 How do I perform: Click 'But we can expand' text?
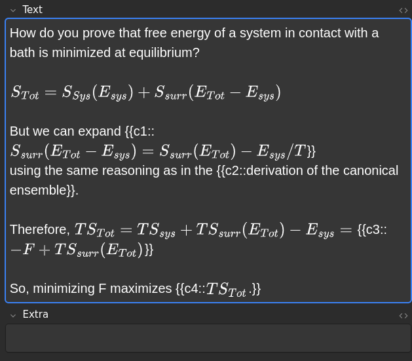pos(66,132)
